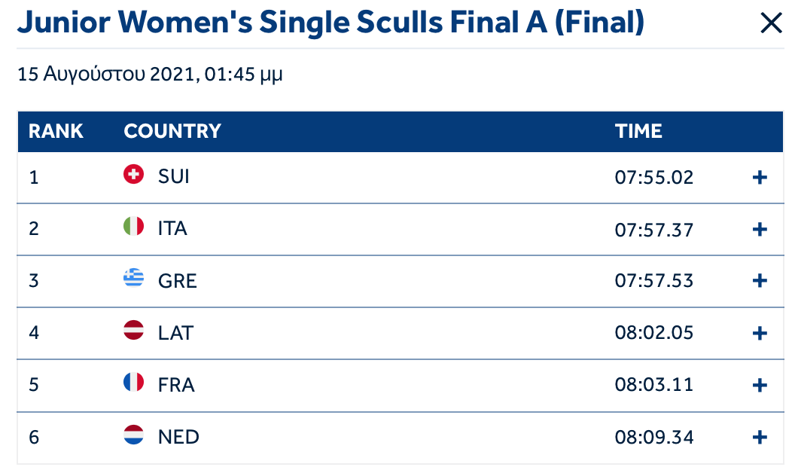Click the Greece flag icon
The image size is (795, 467).
click(x=133, y=278)
